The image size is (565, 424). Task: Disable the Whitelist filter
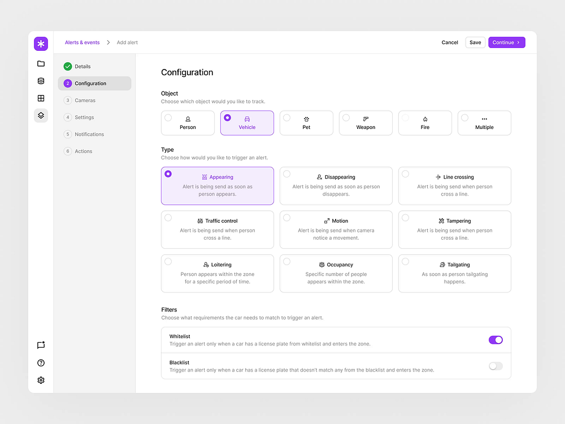496,340
